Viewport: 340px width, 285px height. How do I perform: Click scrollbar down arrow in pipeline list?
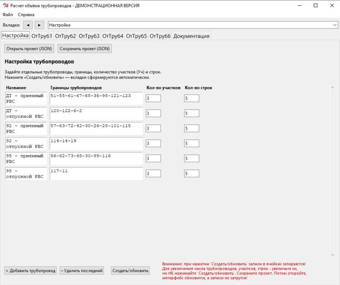[x=333, y=255]
